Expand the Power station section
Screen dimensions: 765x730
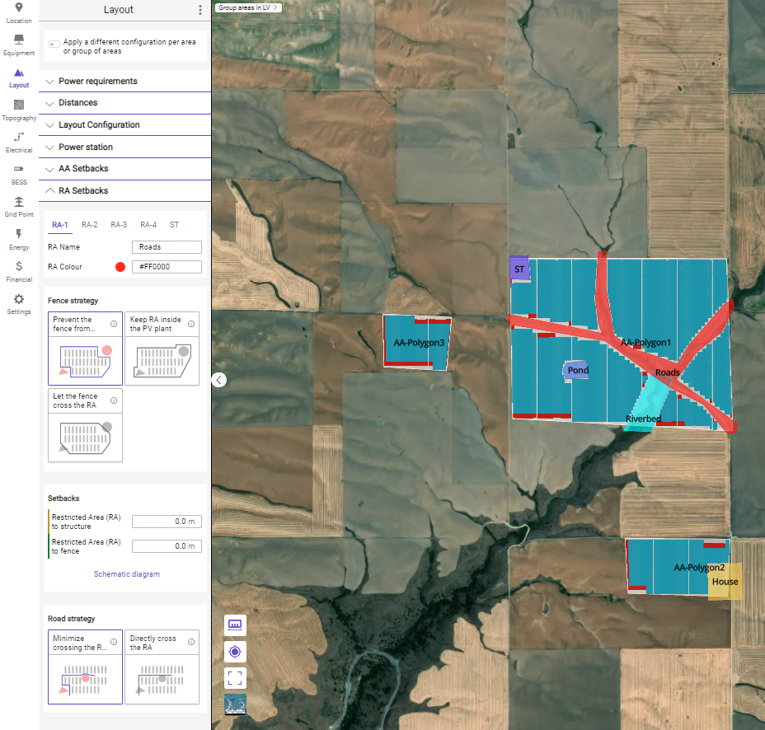[125, 147]
